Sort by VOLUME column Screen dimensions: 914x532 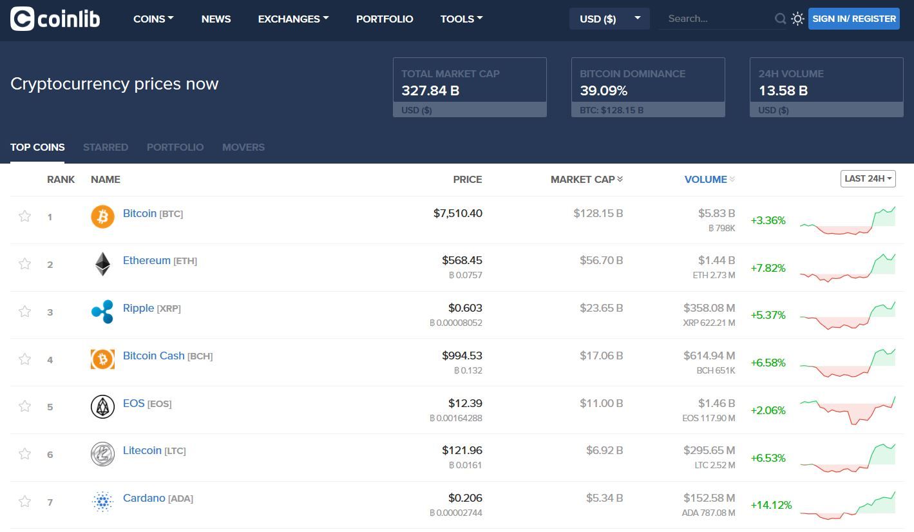click(x=709, y=180)
